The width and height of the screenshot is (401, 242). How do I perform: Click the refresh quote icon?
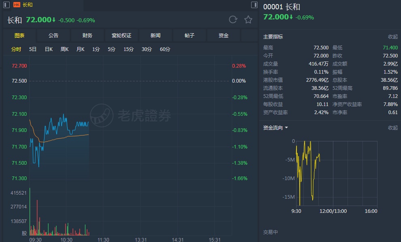click(233, 20)
